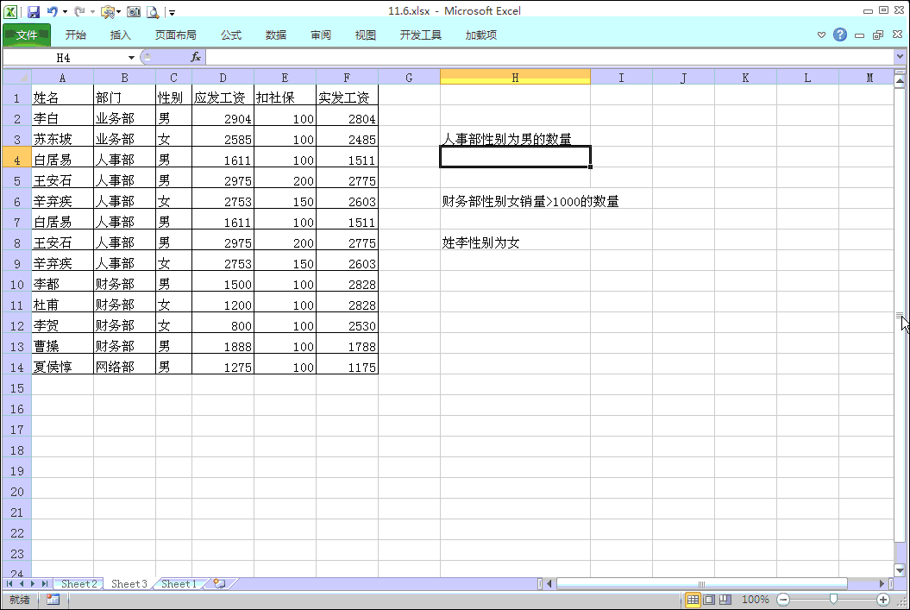Switch to Page Layout view in status bar

coord(709,600)
